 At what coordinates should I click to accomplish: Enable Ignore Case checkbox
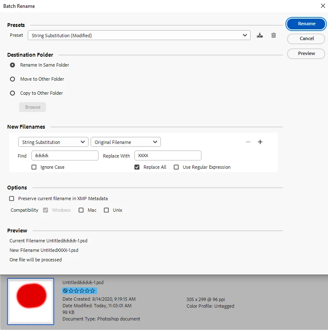pyautogui.click(x=34, y=167)
